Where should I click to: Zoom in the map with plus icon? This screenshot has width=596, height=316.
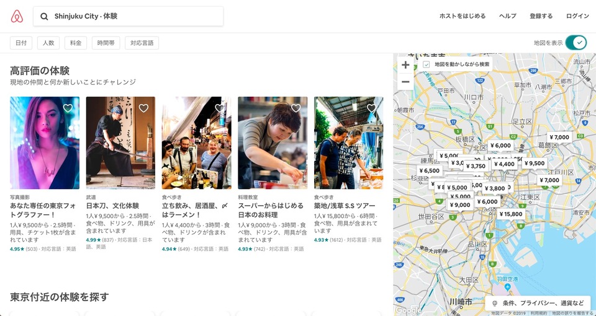(x=405, y=65)
